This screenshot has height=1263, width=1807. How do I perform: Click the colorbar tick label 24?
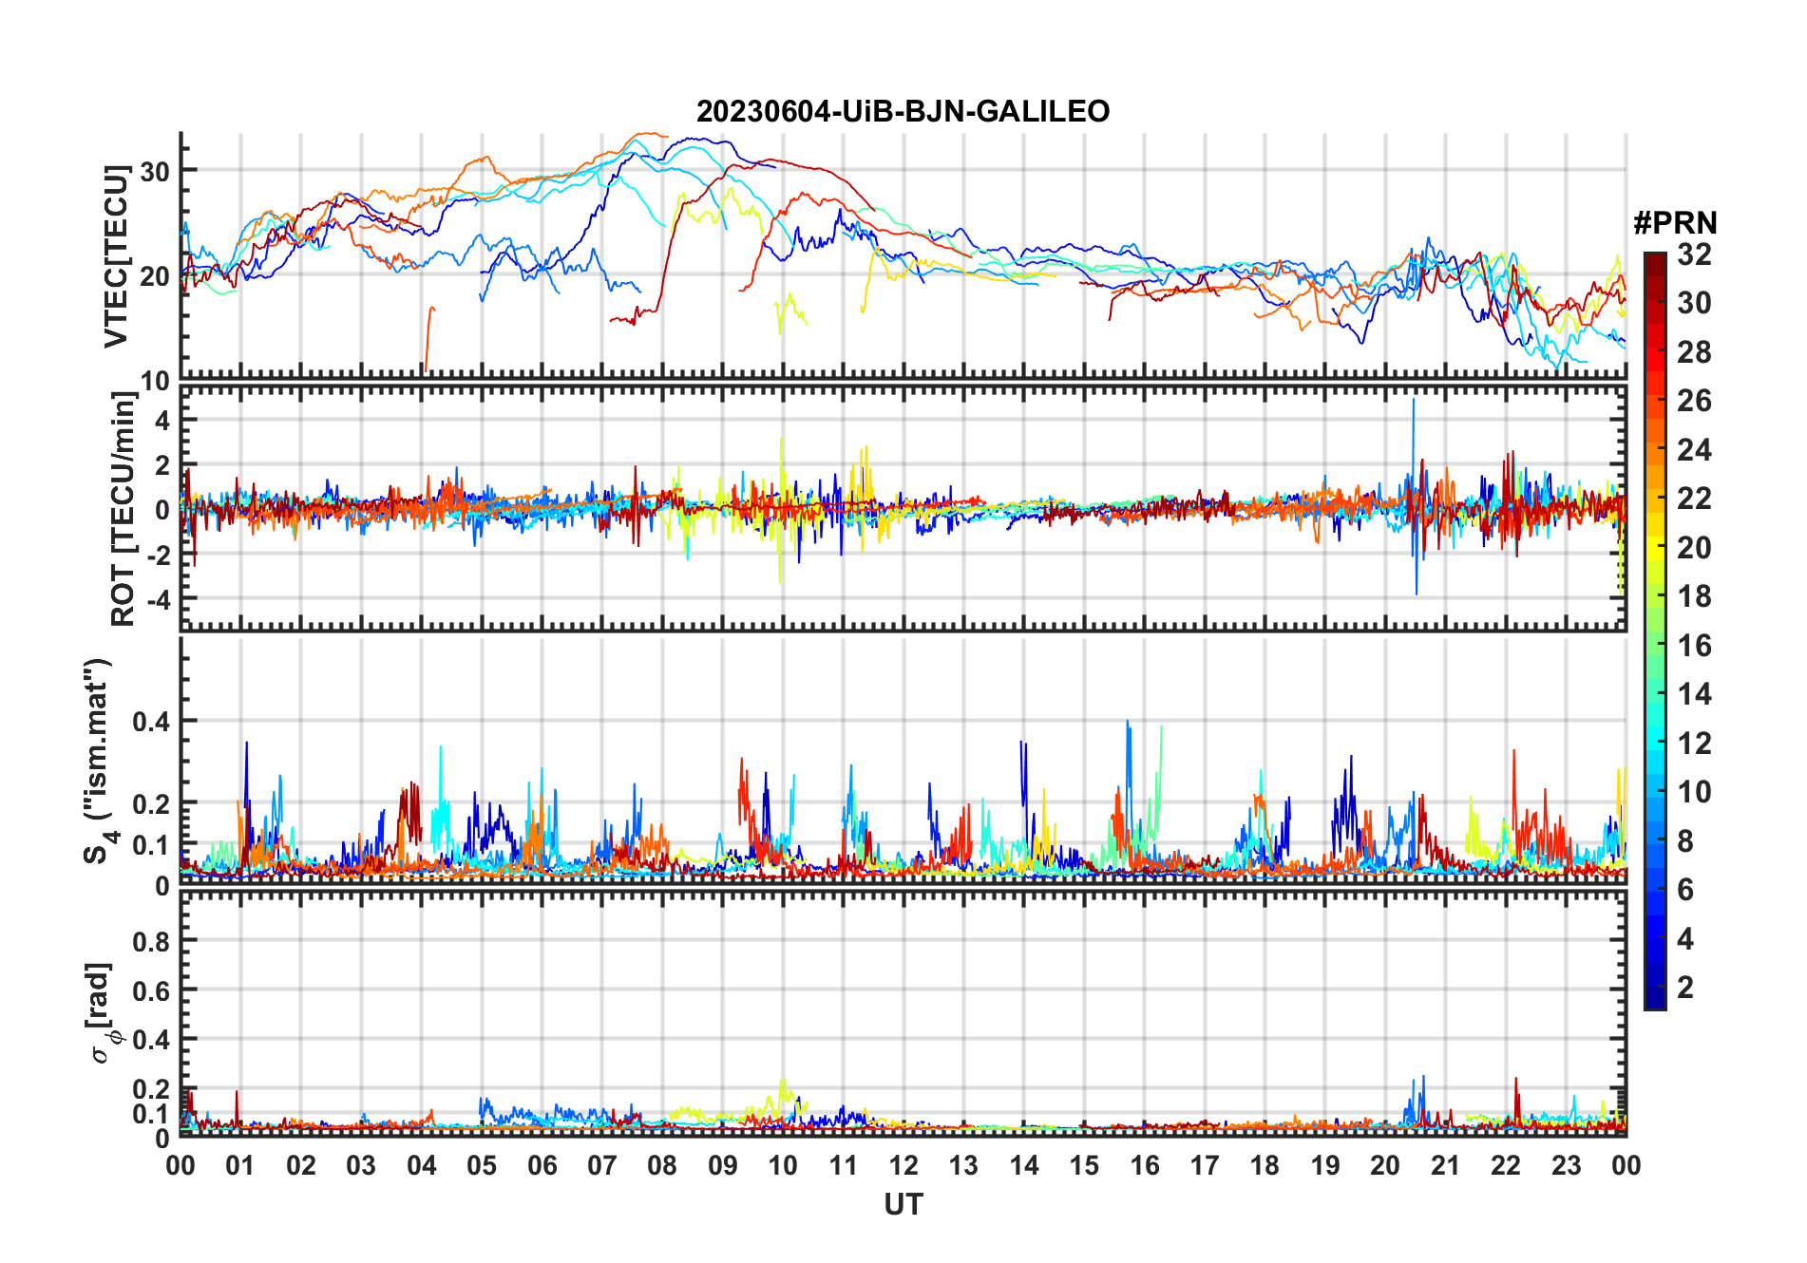point(1694,449)
